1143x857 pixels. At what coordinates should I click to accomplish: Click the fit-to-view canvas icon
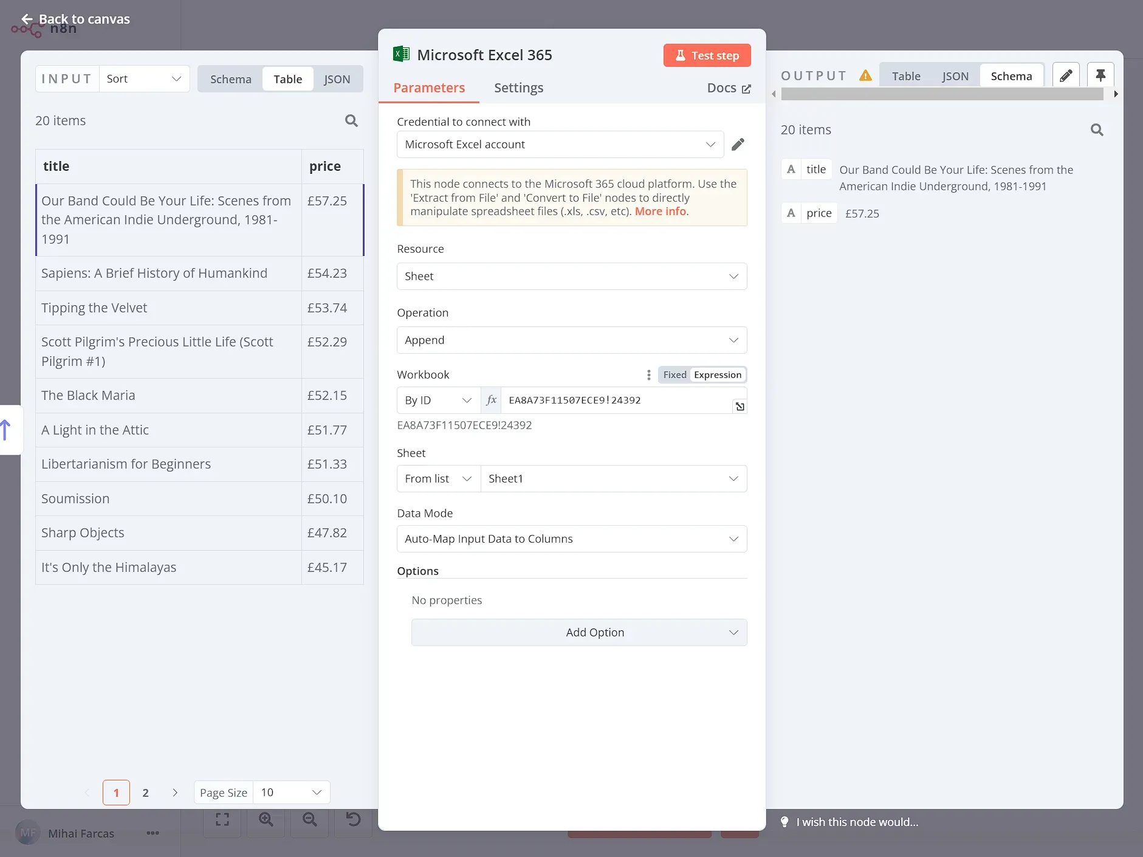pos(222,820)
